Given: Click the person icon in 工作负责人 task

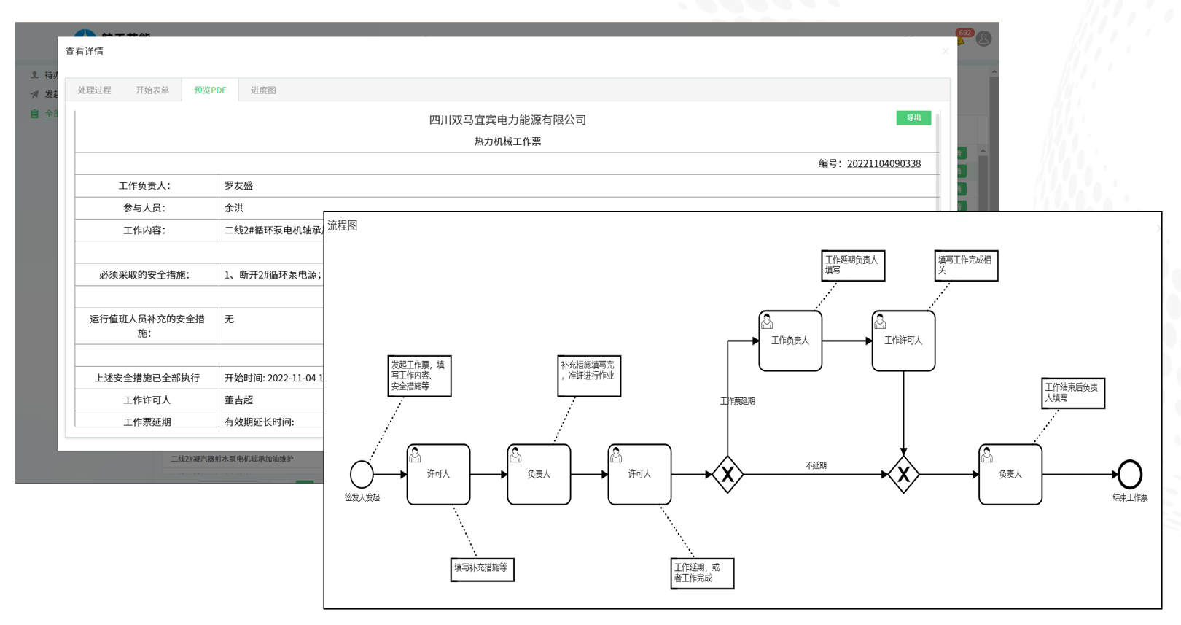Looking at the screenshot, I should [x=767, y=322].
